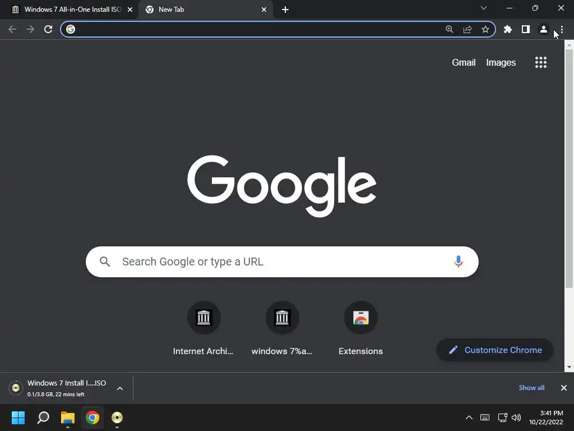
Task: Reload the current page
Action: point(48,29)
